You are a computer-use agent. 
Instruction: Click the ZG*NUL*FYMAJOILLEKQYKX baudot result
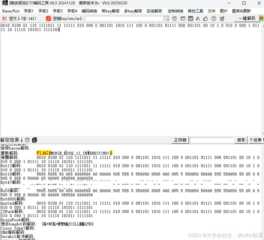(68, 224)
